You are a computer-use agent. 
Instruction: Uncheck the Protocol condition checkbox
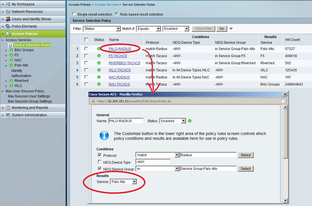coord(100,155)
